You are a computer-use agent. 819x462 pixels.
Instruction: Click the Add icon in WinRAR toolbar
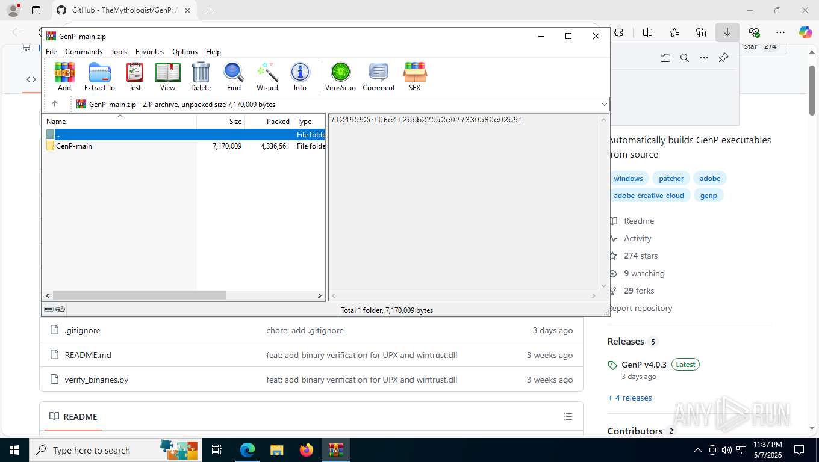pos(64,76)
